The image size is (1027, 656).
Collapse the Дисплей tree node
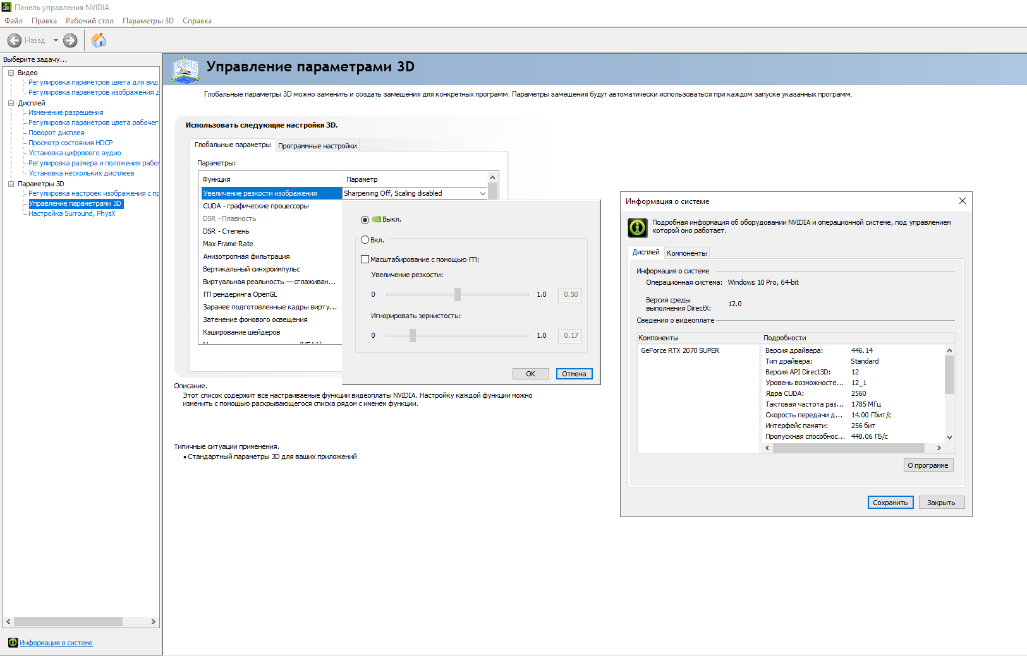(11, 103)
